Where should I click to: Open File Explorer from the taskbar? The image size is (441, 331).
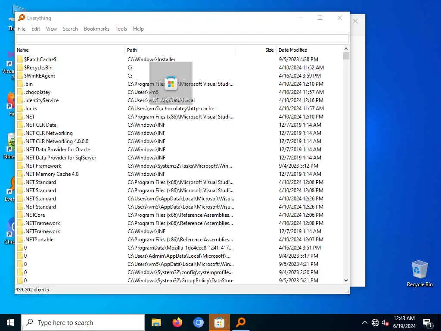pyautogui.click(x=156, y=322)
